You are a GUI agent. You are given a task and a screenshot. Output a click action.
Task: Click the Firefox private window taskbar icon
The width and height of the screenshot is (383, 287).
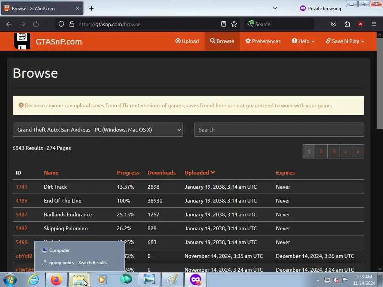click(x=195, y=280)
